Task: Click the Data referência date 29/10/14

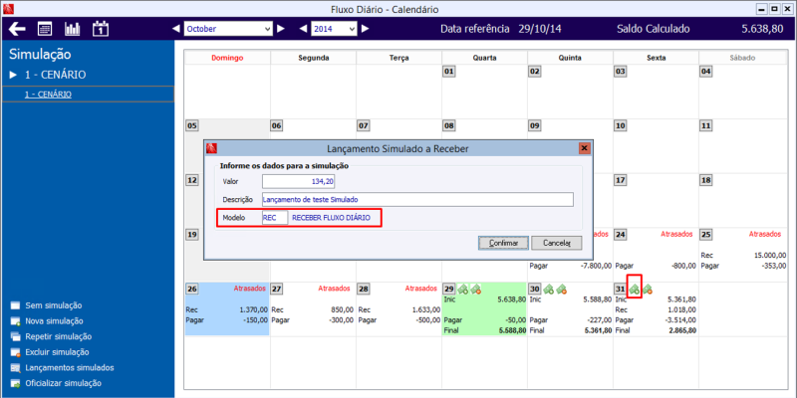Action: pos(540,29)
